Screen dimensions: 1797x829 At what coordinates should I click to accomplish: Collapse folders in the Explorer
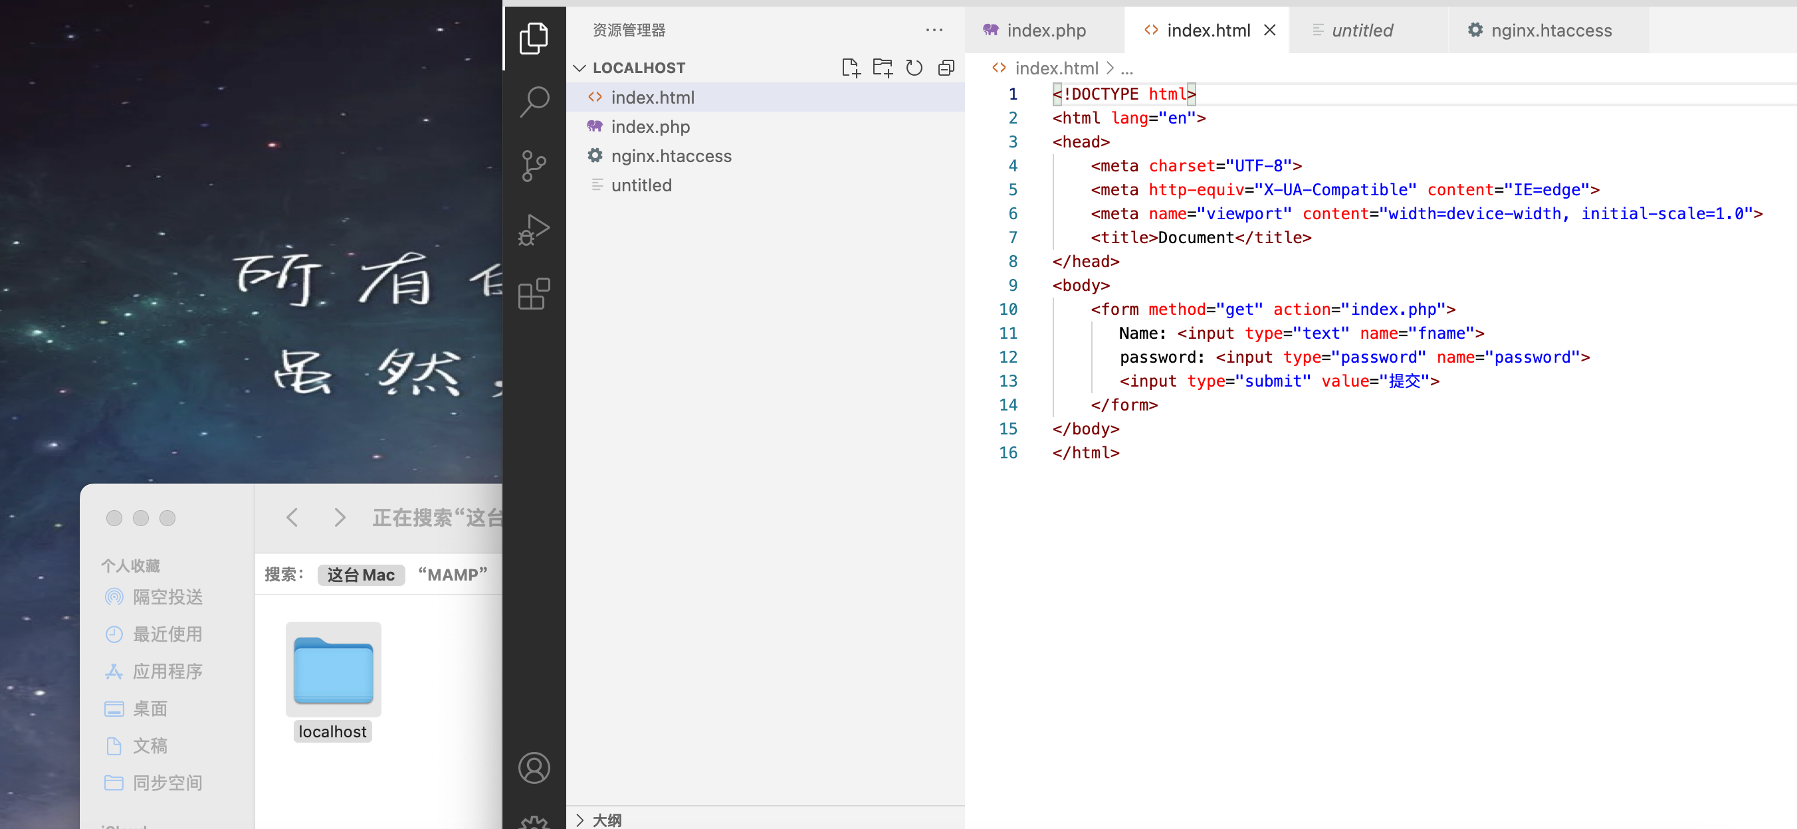pyautogui.click(x=946, y=68)
